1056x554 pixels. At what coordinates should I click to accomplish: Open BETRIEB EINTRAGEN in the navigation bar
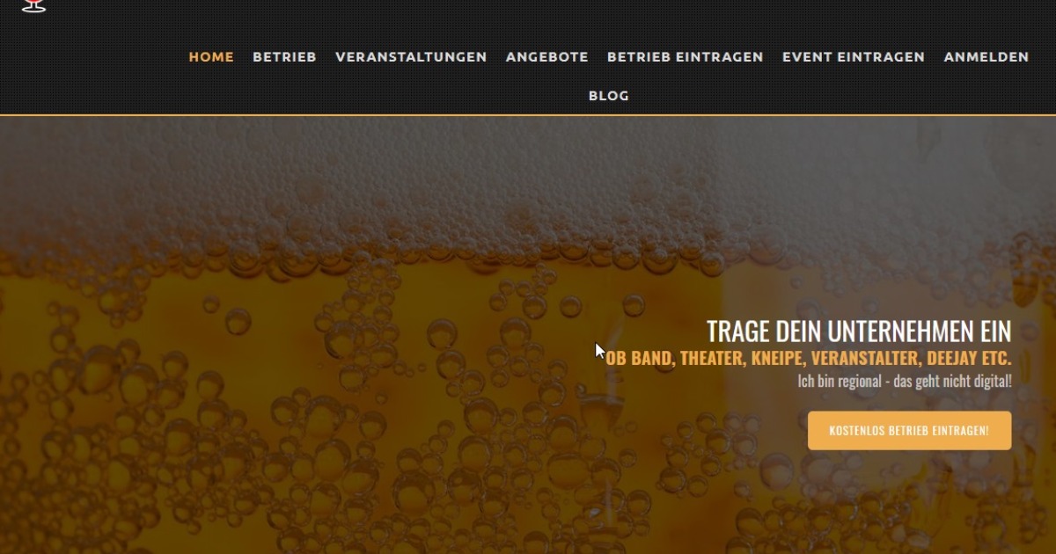686,57
